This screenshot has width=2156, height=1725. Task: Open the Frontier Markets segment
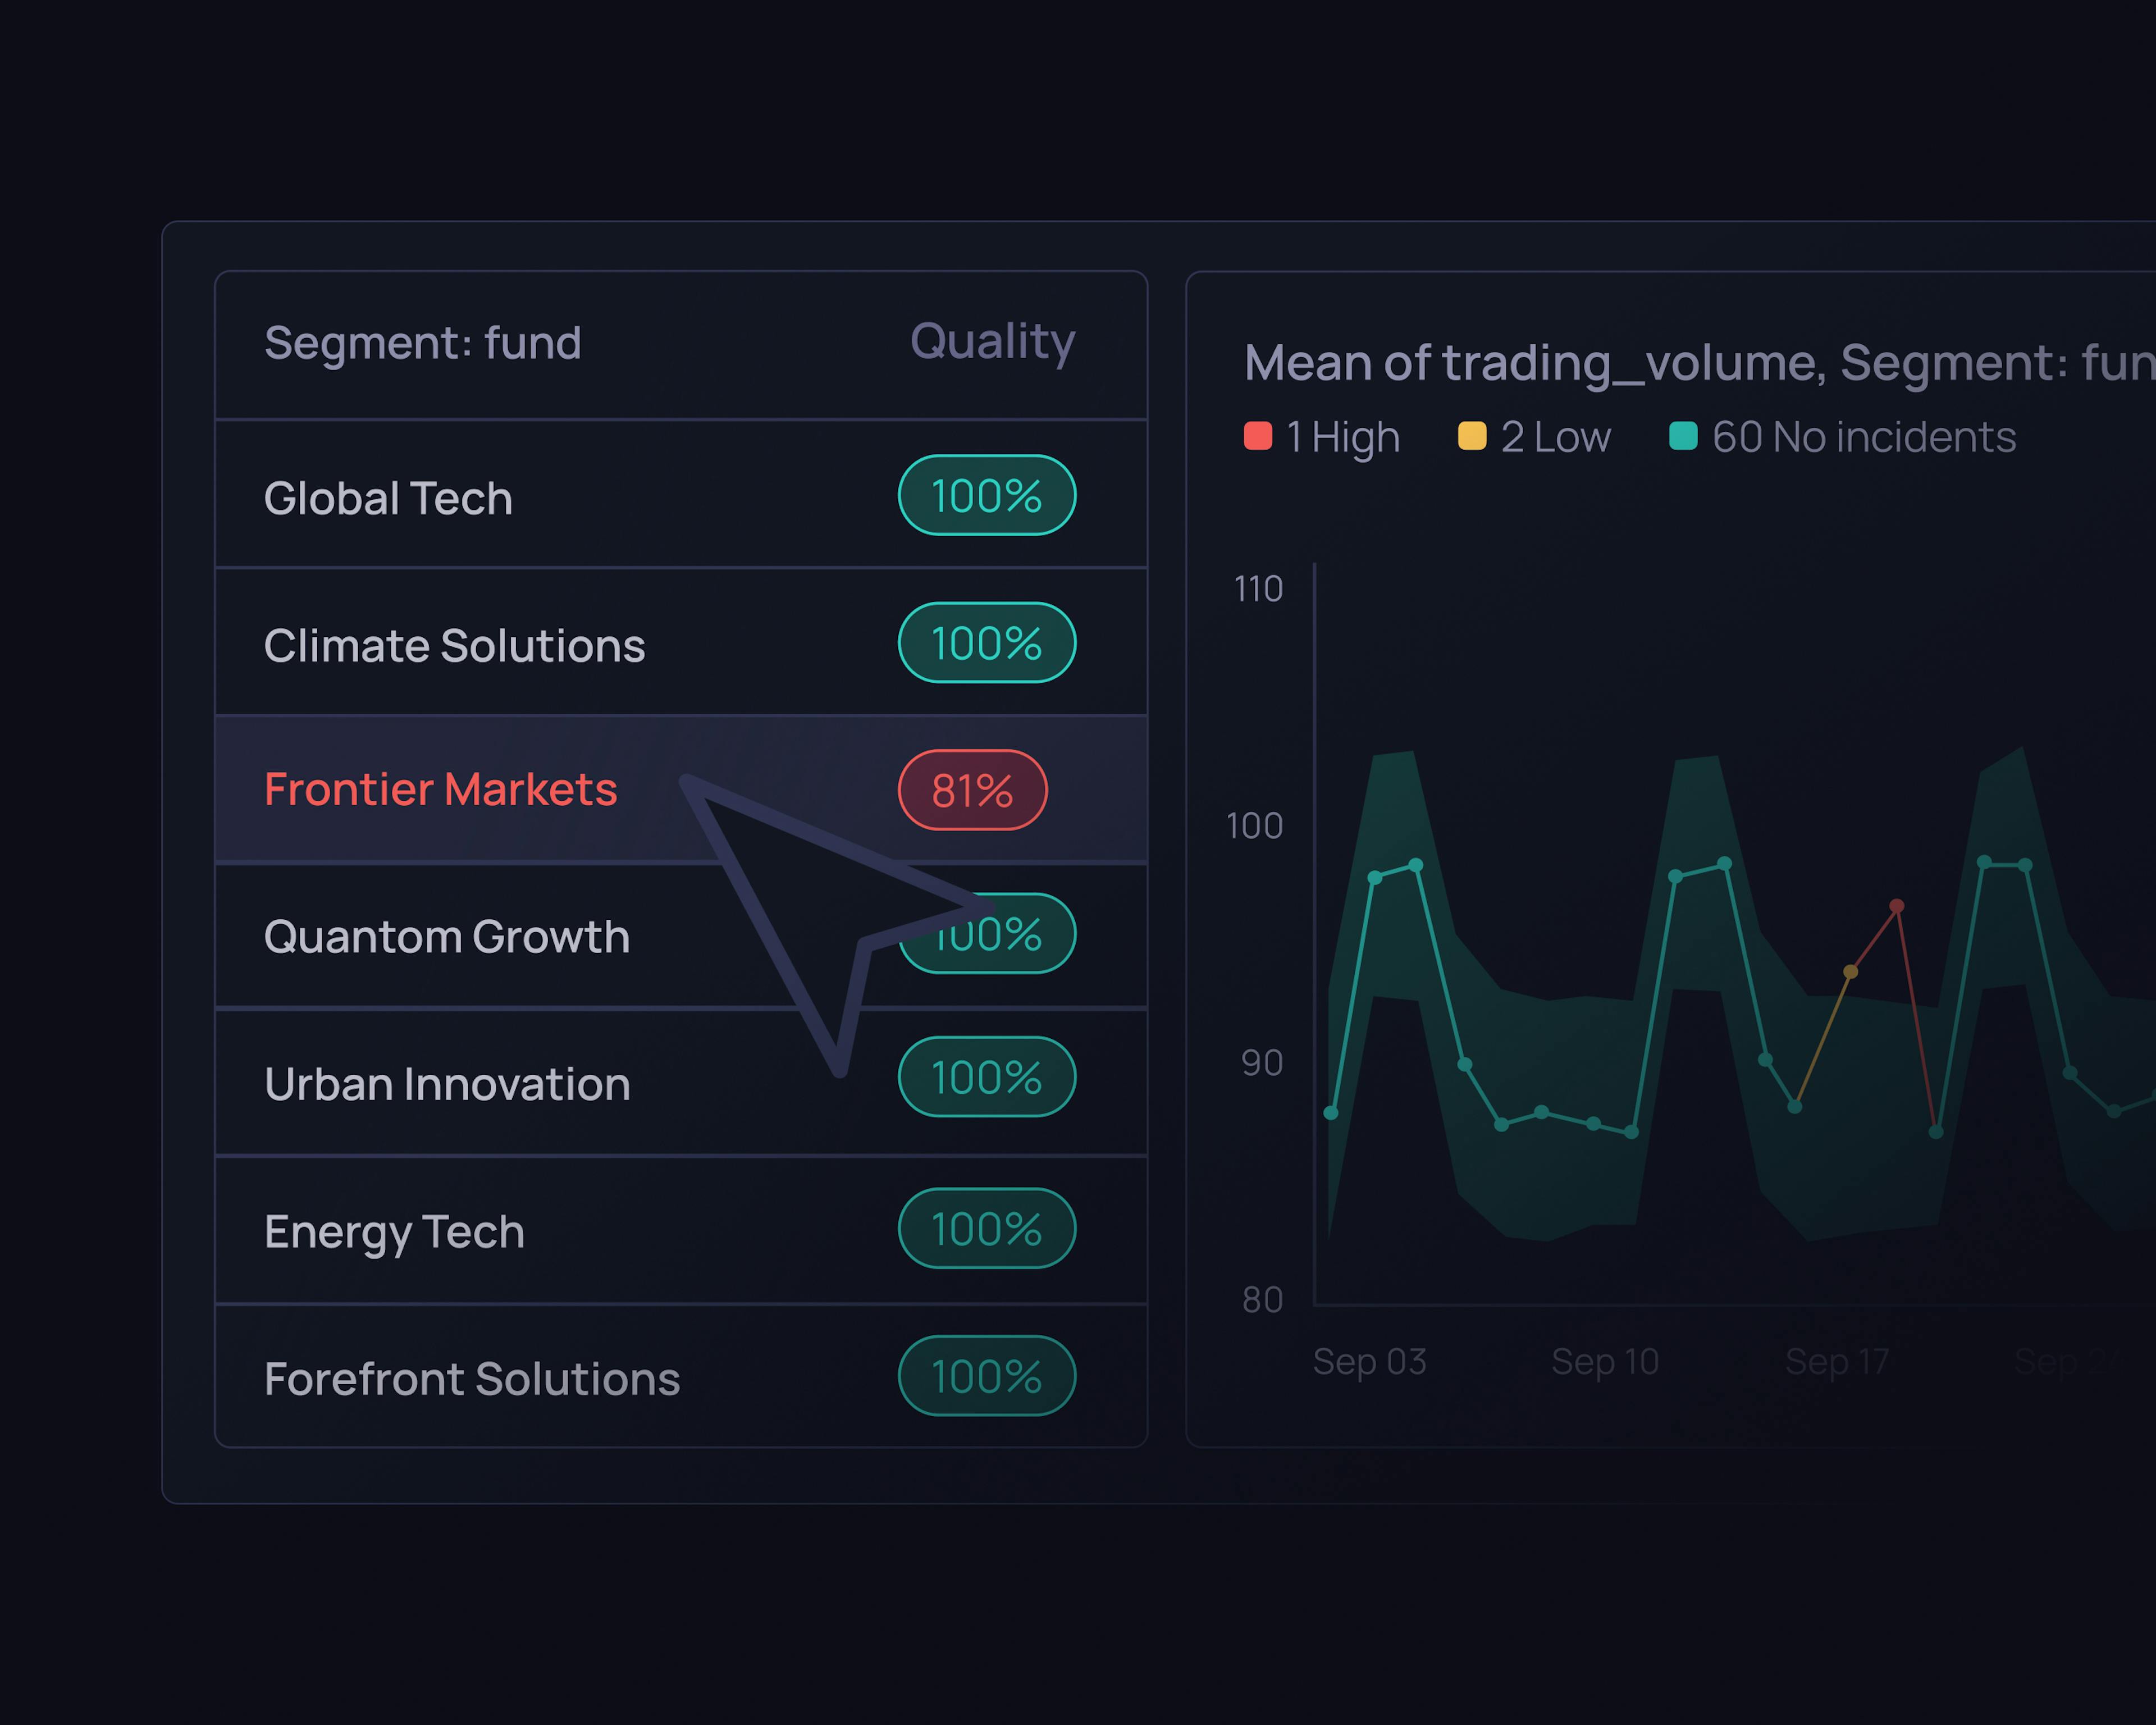click(x=440, y=789)
